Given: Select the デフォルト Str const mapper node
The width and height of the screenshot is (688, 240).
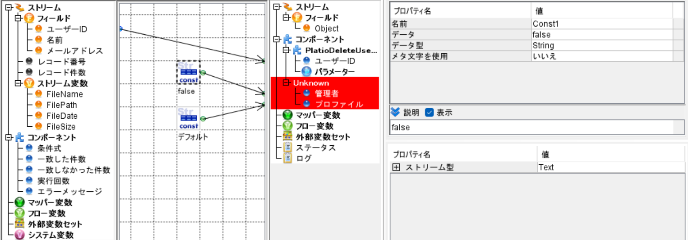Looking at the screenshot, I should (188, 119).
